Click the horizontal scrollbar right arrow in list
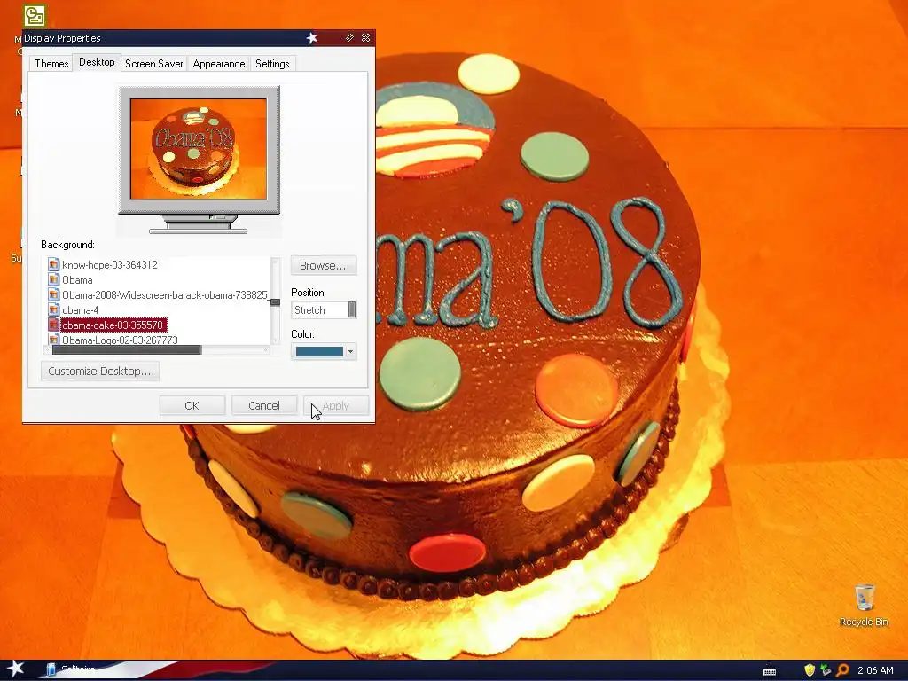The image size is (908, 681). pyautogui.click(x=266, y=349)
